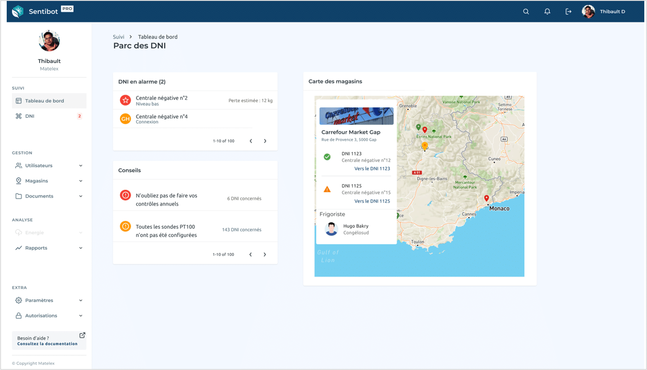Click the Carrefour Market store thumbnail
This screenshot has height=370, width=647.
coord(356,116)
